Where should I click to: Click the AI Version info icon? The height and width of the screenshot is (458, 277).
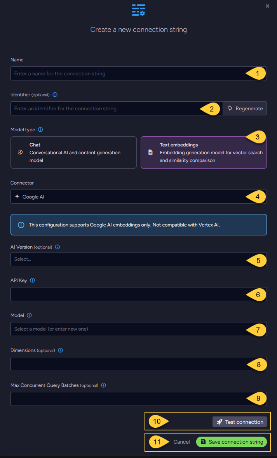(x=57, y=247)
